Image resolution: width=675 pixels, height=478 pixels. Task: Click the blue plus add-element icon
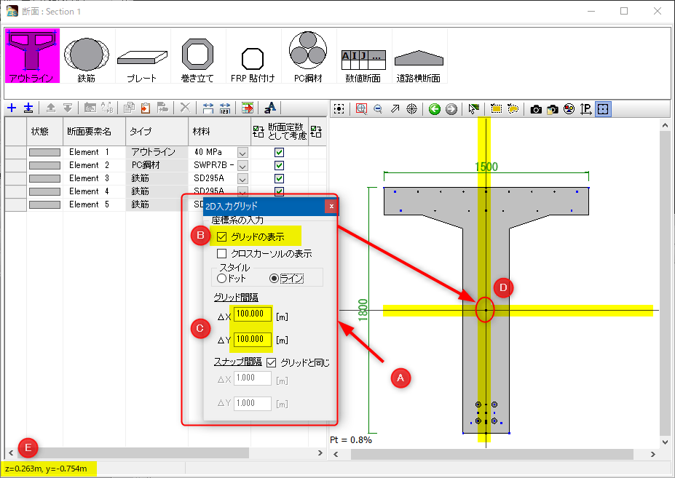[12, 108]
